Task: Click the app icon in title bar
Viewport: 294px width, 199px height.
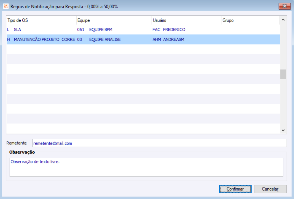Action: click(6, 6)
